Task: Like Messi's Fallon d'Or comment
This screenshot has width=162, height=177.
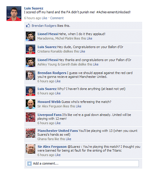Action: click(96, 64)
